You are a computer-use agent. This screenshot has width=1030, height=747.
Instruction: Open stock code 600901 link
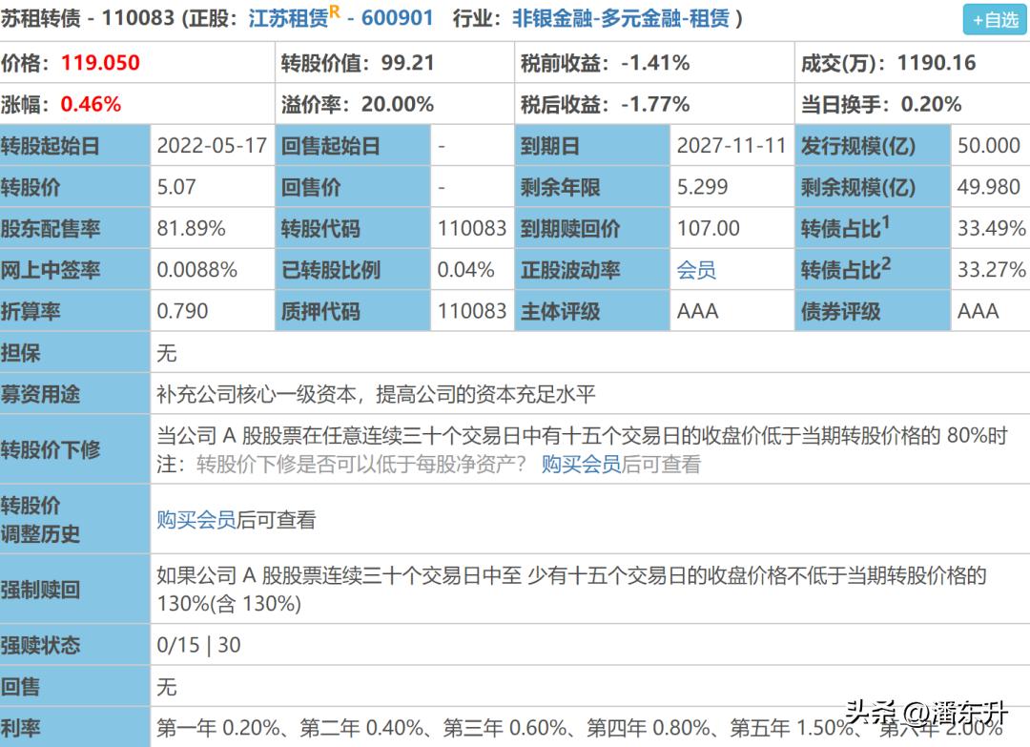[x=395, y=17]
